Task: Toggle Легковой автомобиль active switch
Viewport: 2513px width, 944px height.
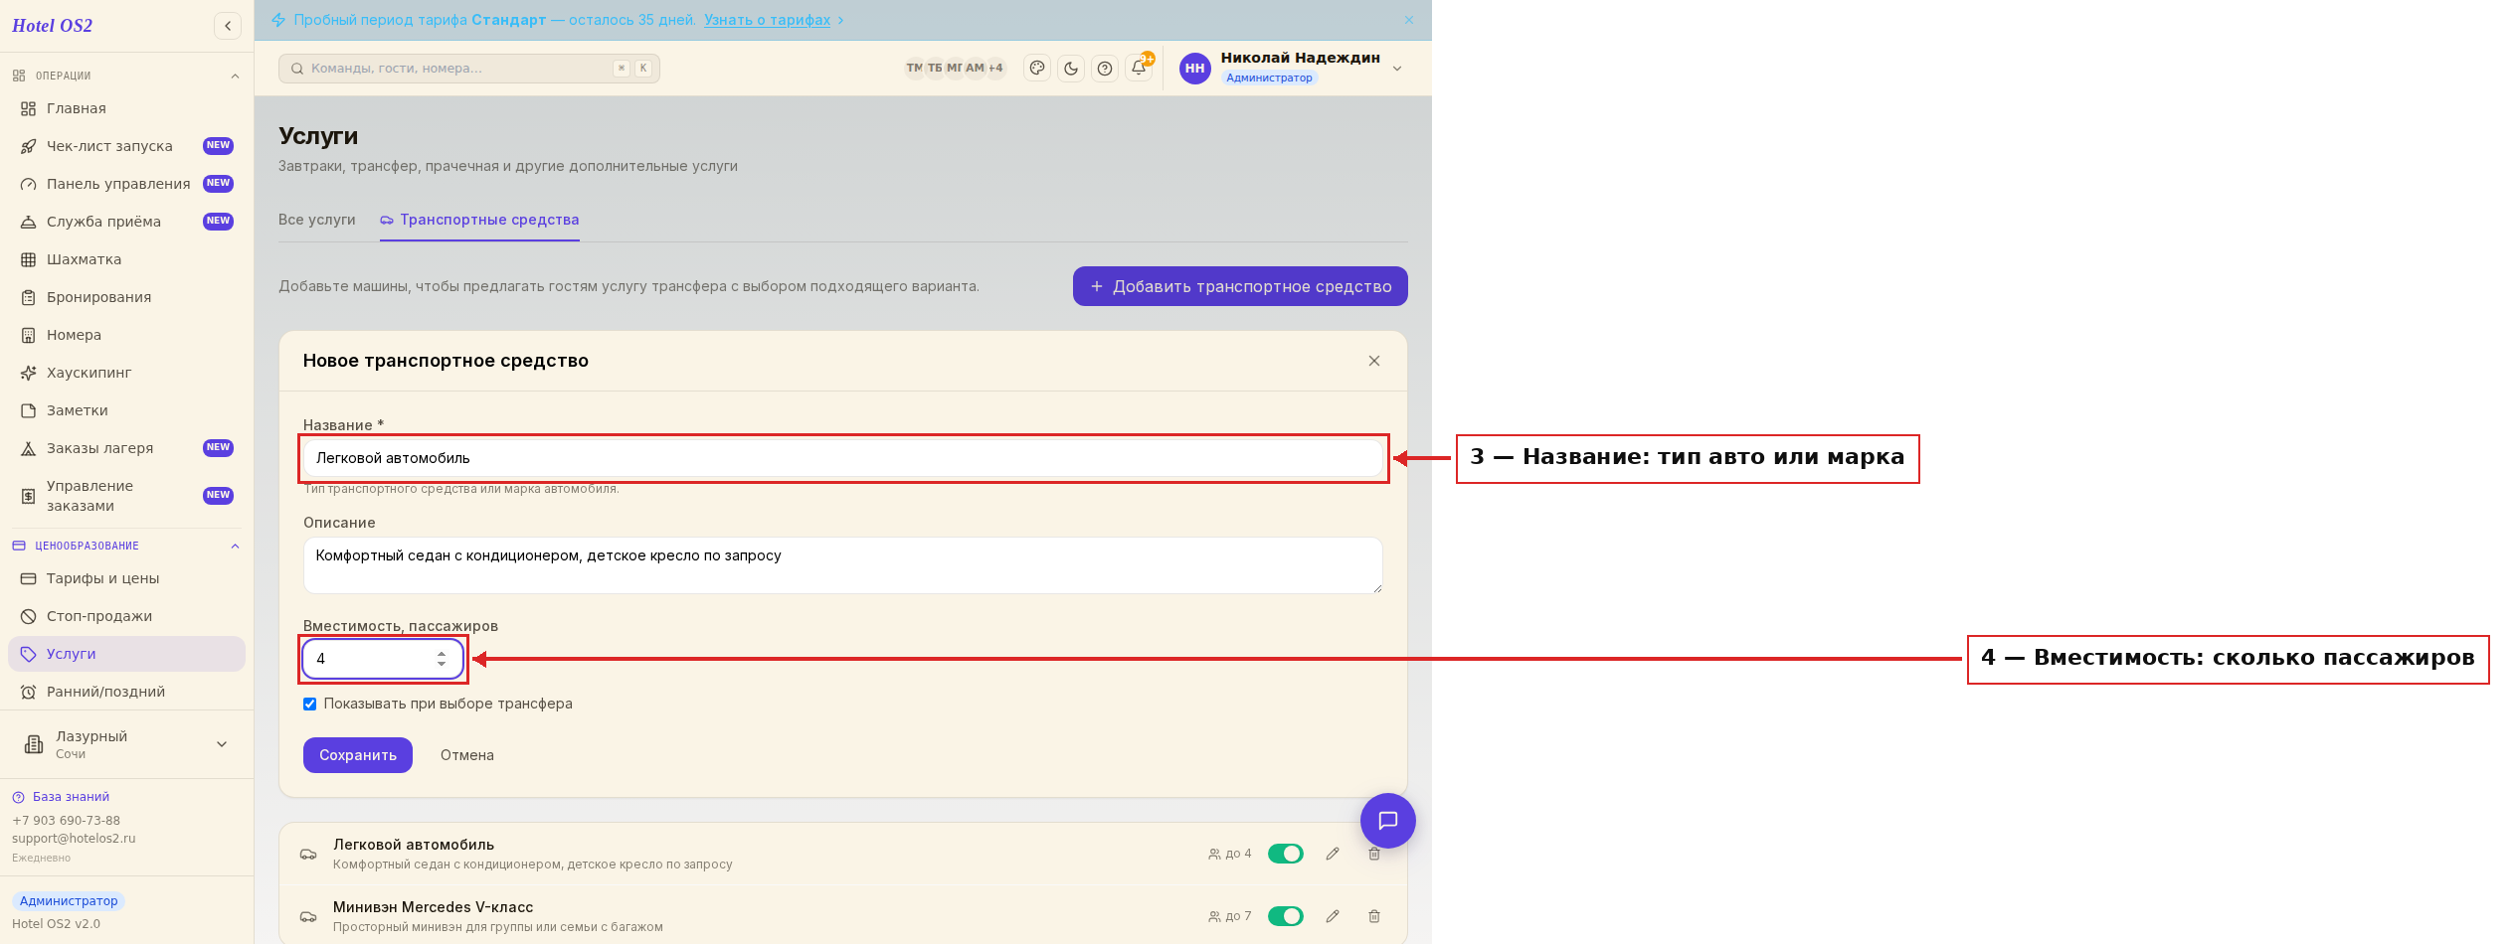Action: pos(1285,854)
